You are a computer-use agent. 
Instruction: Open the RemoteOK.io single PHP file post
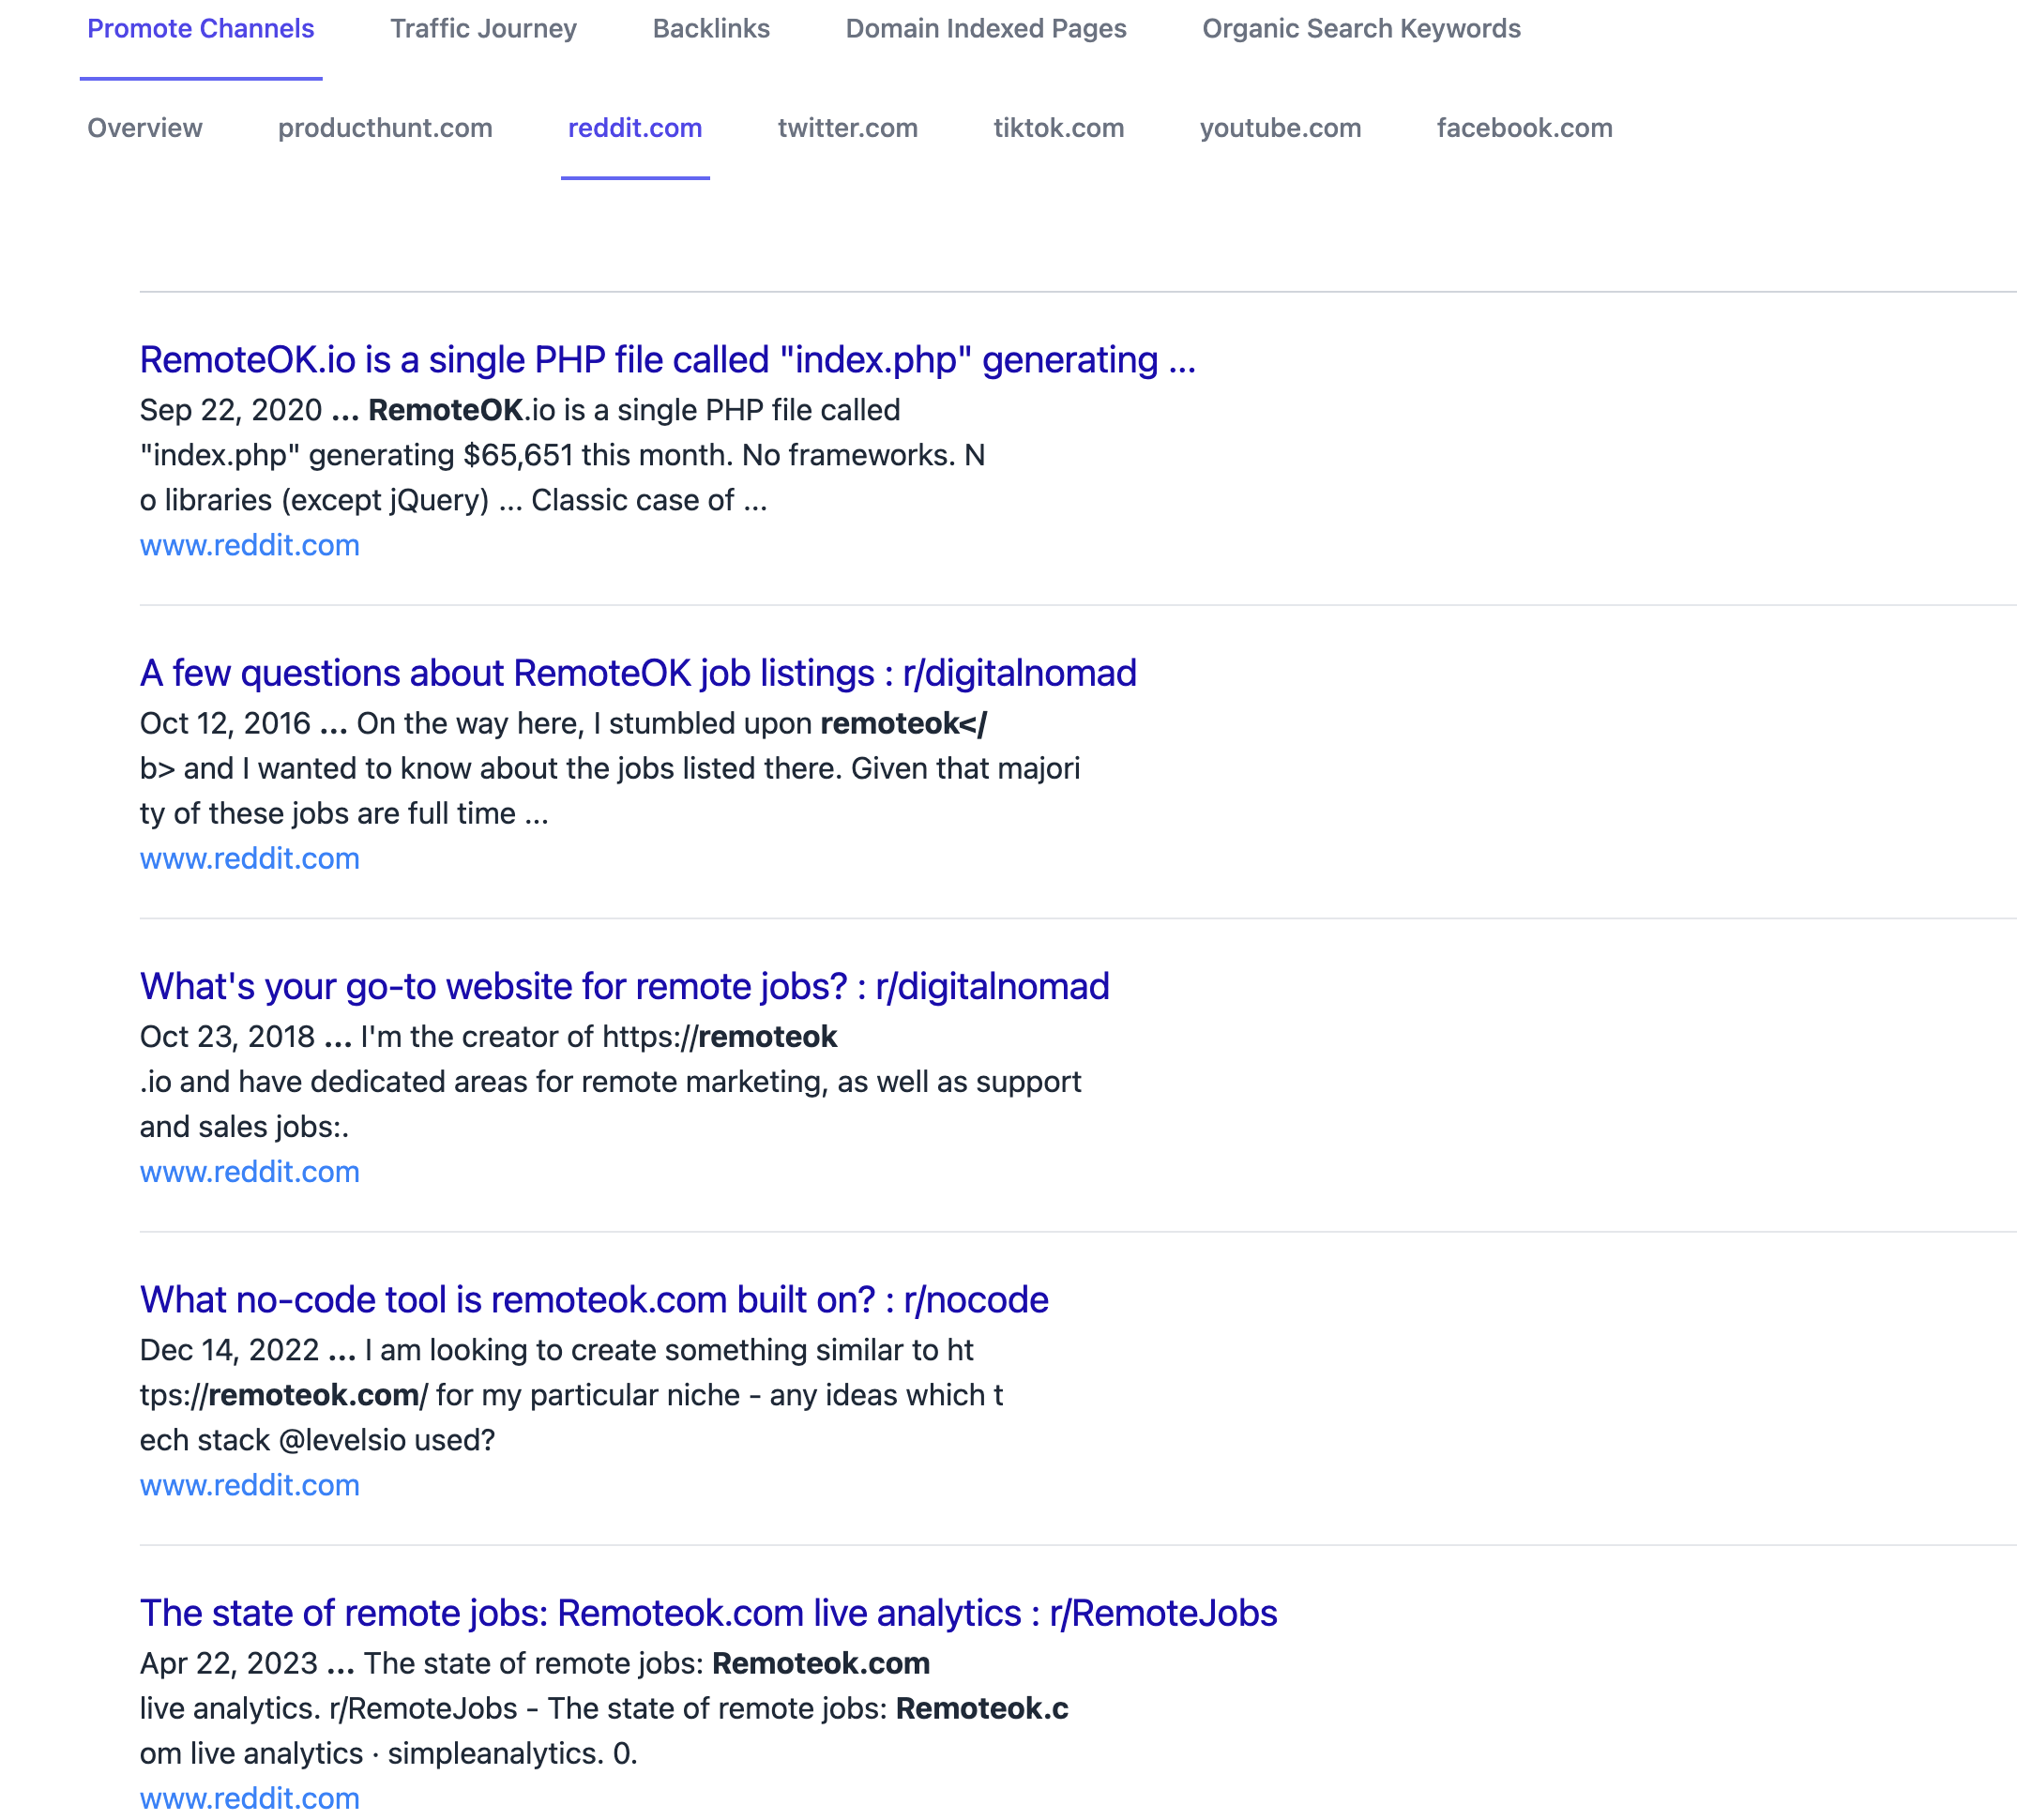667,360
